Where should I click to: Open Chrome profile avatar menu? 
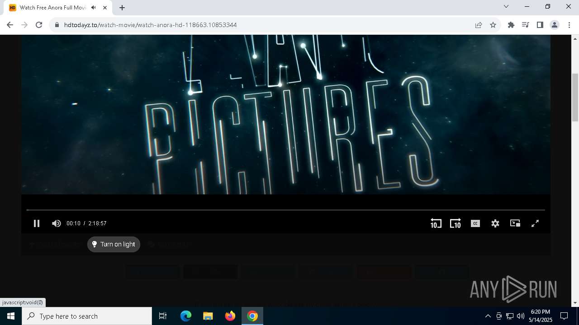coord(555,25)
